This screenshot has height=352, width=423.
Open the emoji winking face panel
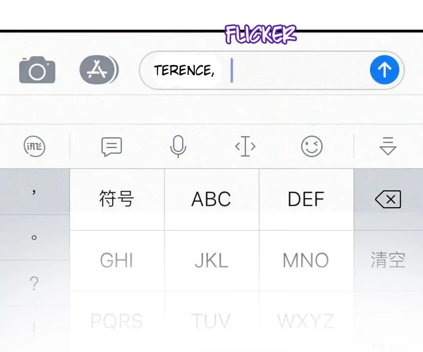click(312, 146)
